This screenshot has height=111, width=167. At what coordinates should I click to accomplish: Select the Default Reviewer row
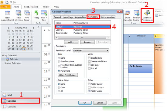[x=83, y=27]
